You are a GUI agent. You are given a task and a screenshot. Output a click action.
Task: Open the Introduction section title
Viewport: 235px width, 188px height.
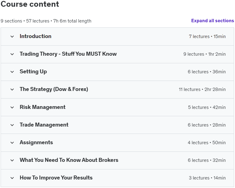tap(35, 36)
